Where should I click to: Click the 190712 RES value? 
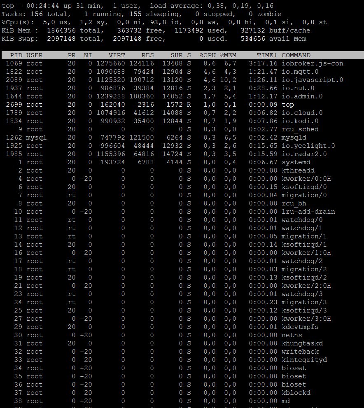click(x=142, y=80)
